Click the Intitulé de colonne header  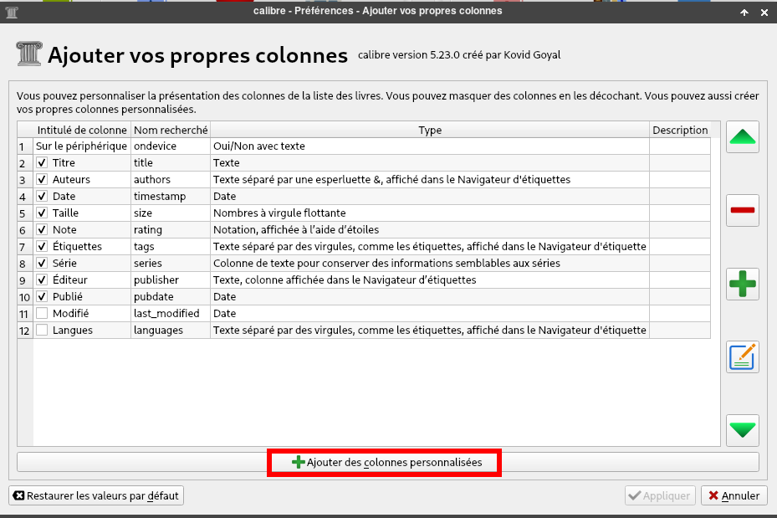82,130
